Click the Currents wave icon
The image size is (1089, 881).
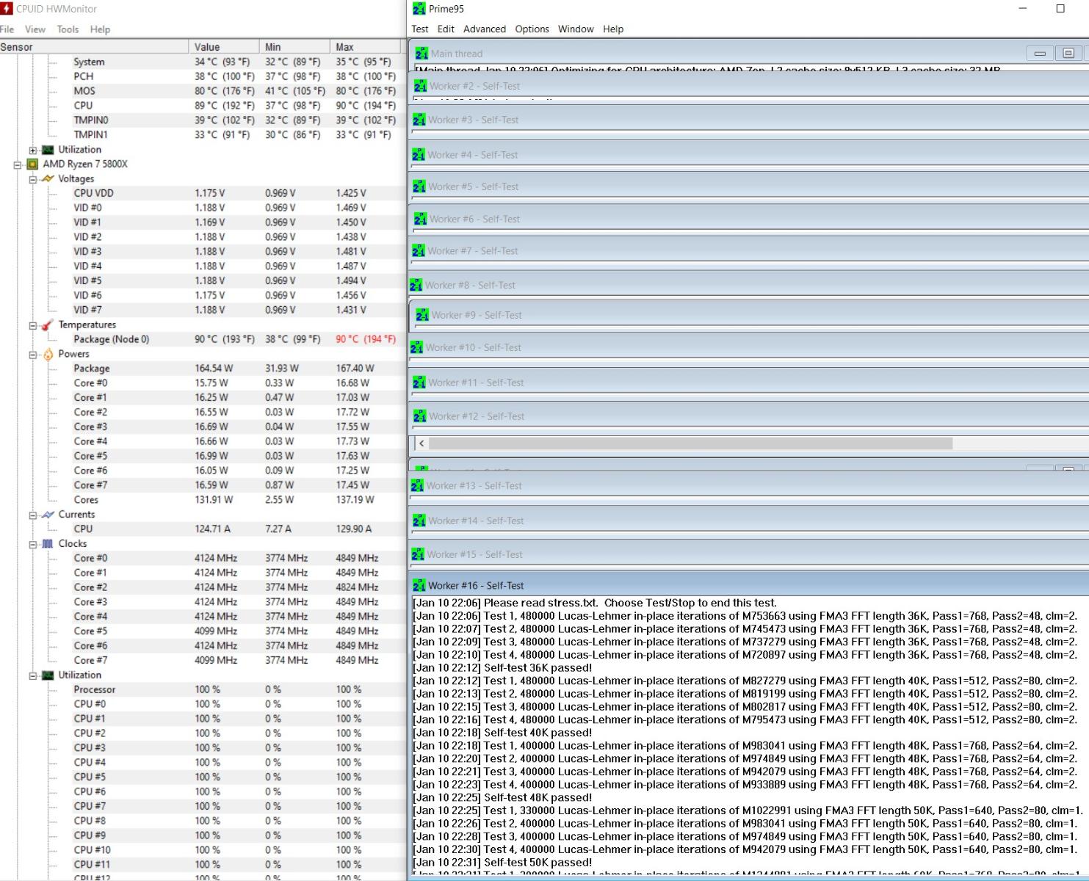click(x=48, y=515)
